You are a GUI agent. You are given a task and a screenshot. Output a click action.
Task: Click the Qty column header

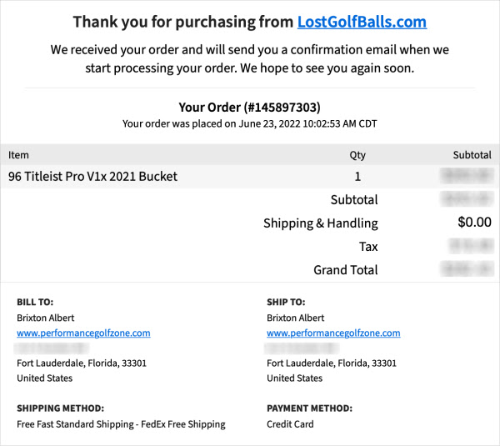coord(357,155)
